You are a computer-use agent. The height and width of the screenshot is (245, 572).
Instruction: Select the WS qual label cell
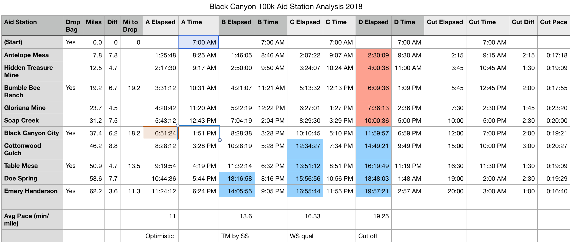click(x=305, y=236)
